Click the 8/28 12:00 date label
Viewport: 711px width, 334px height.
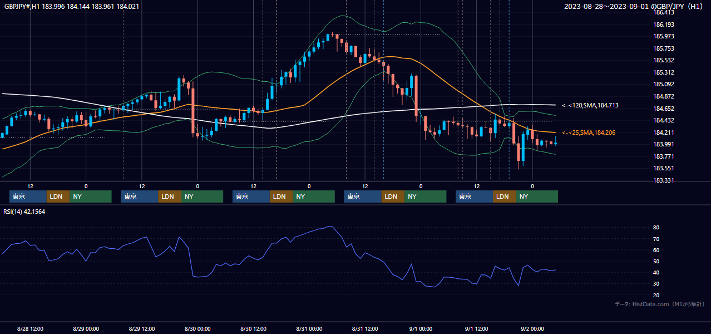[x=30, y=328]
